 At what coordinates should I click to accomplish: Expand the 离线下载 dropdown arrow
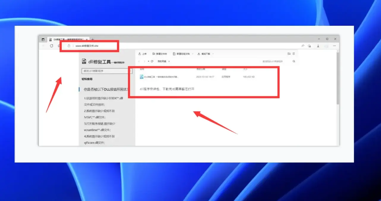pyautogui.click(x=213, y=54)
